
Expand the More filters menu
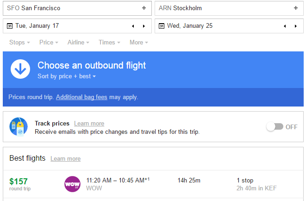point(138,42)
